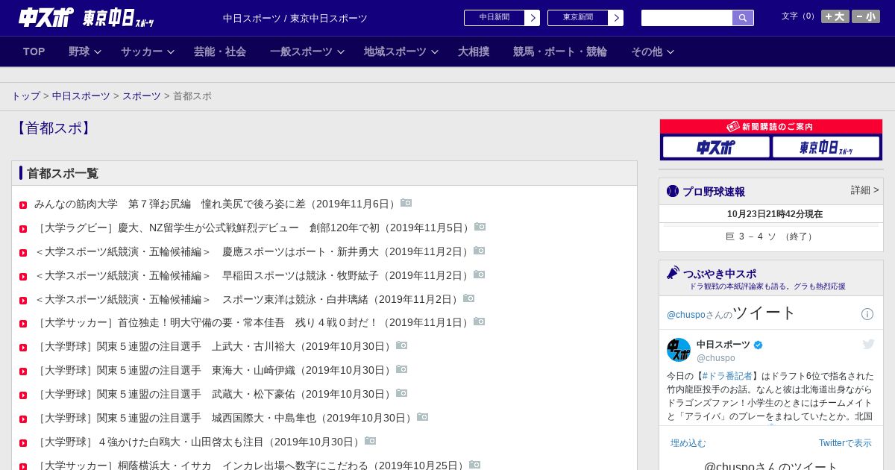Open the #ドラ番記者 hashtag link
This screenshot has height=470, width=895.
point(727,376)
